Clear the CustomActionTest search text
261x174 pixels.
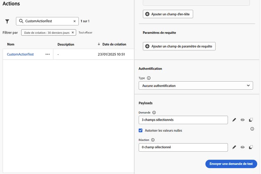(x=74, y=21)
